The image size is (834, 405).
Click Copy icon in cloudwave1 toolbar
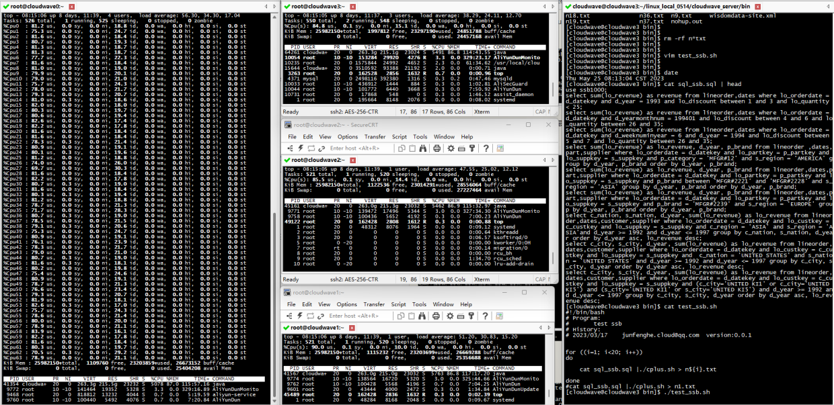[x=401, y=316]
